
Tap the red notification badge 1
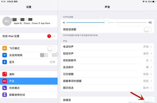[49, 36]
